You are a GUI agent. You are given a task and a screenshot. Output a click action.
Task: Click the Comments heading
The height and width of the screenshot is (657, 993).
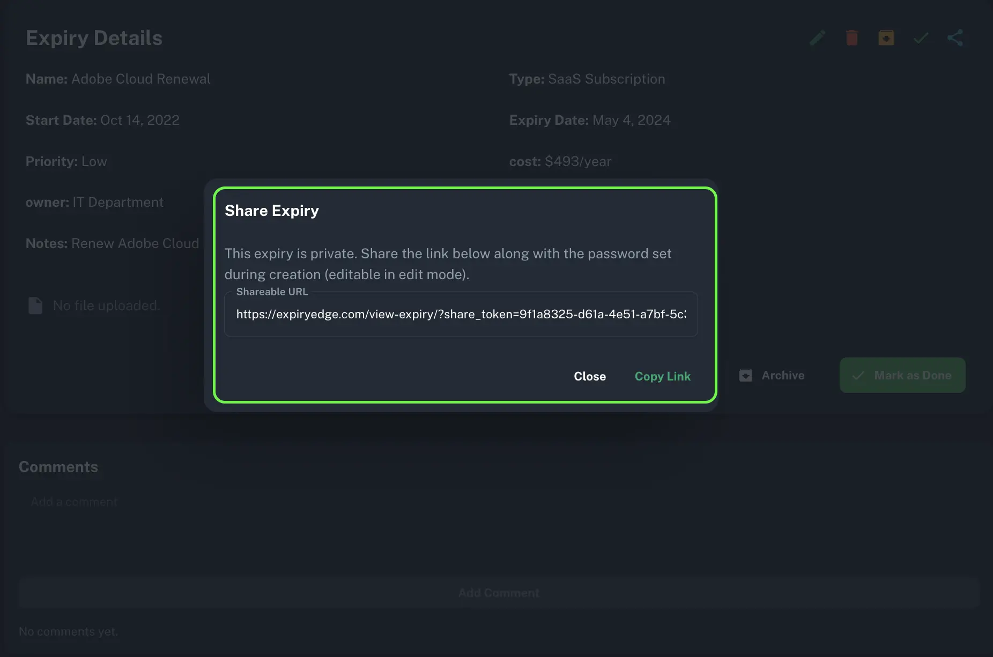[x=58, y=467]
